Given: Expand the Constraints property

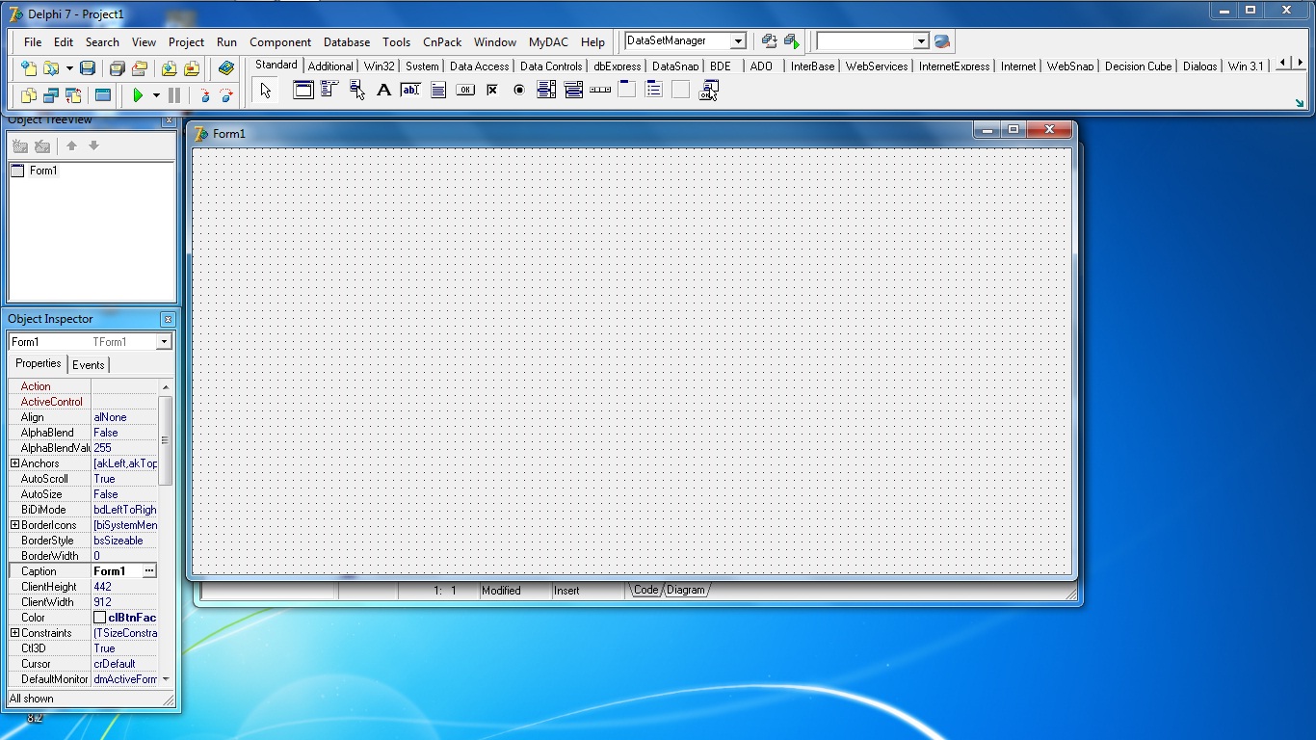Looking at the screenshot, I should tap(14, 633).
